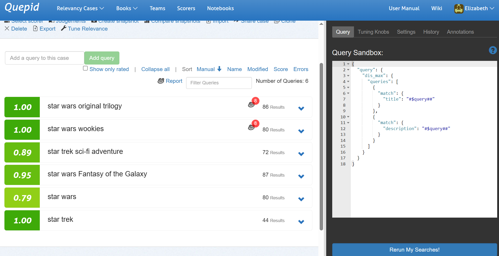This screenshot has width=499, height=256.
Task: Switch to the Settings tab
Action: click(x=406, y=32)
